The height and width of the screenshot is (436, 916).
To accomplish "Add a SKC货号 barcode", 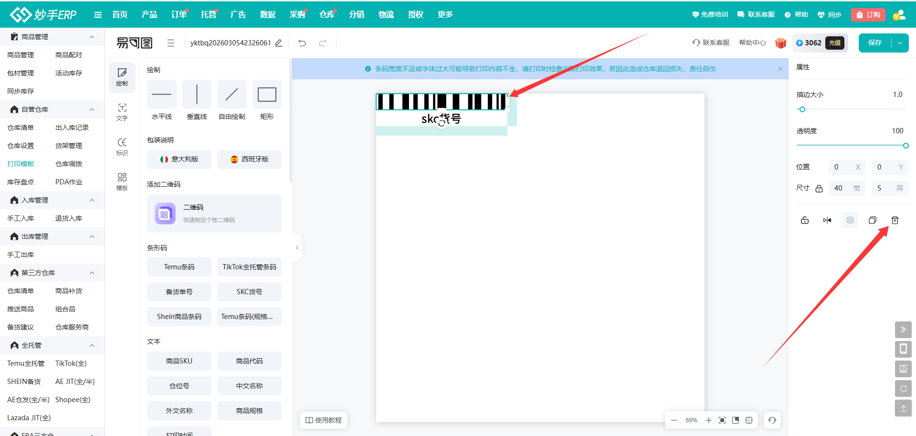I will pyautogui.click(x=249, y=292).
